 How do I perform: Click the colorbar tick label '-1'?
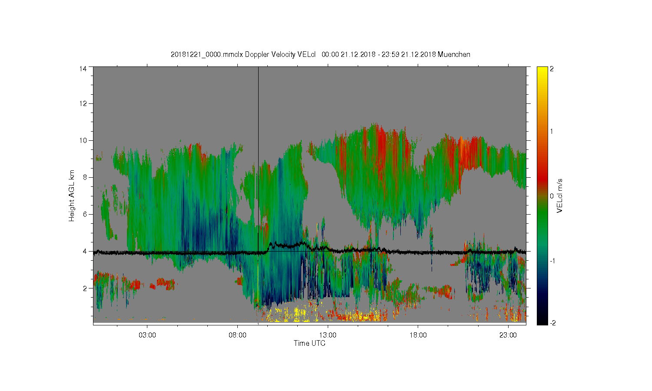[x=552, y=260]
